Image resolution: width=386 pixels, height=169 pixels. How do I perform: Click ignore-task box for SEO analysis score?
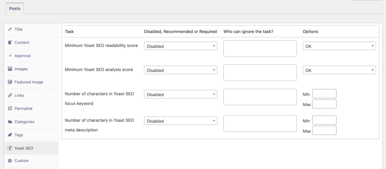pos(260,73)
